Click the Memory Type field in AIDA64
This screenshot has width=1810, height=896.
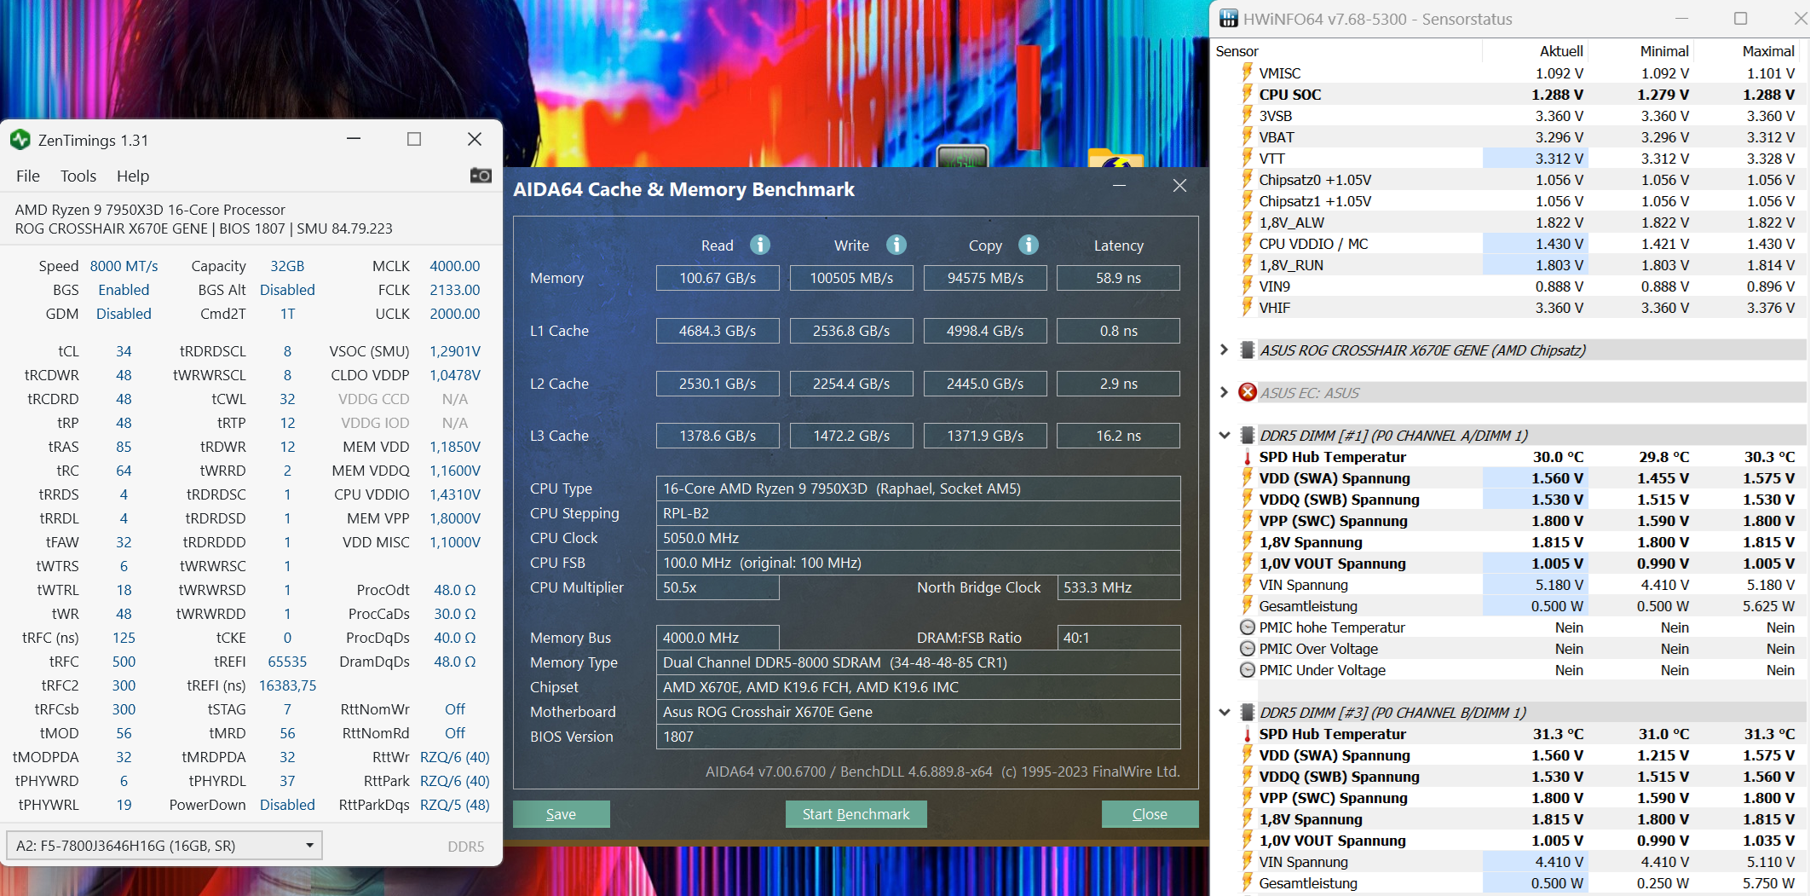[x=918, y=662]
